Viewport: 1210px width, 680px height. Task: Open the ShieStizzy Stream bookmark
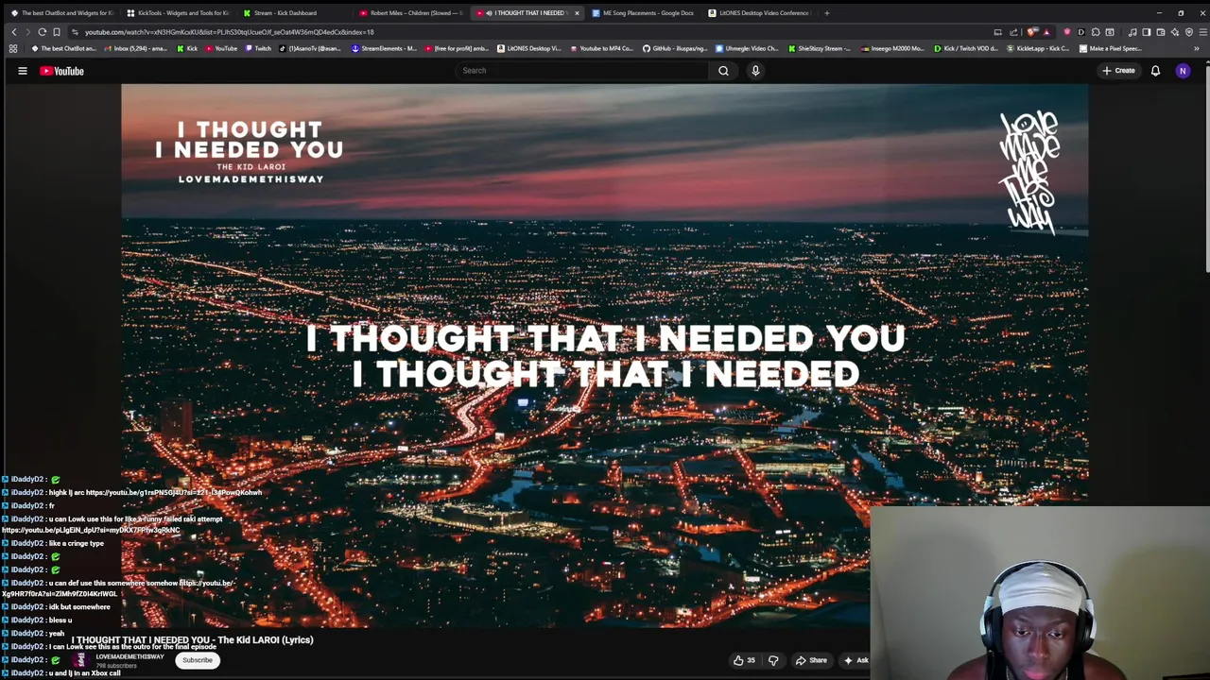coord(820,48)
